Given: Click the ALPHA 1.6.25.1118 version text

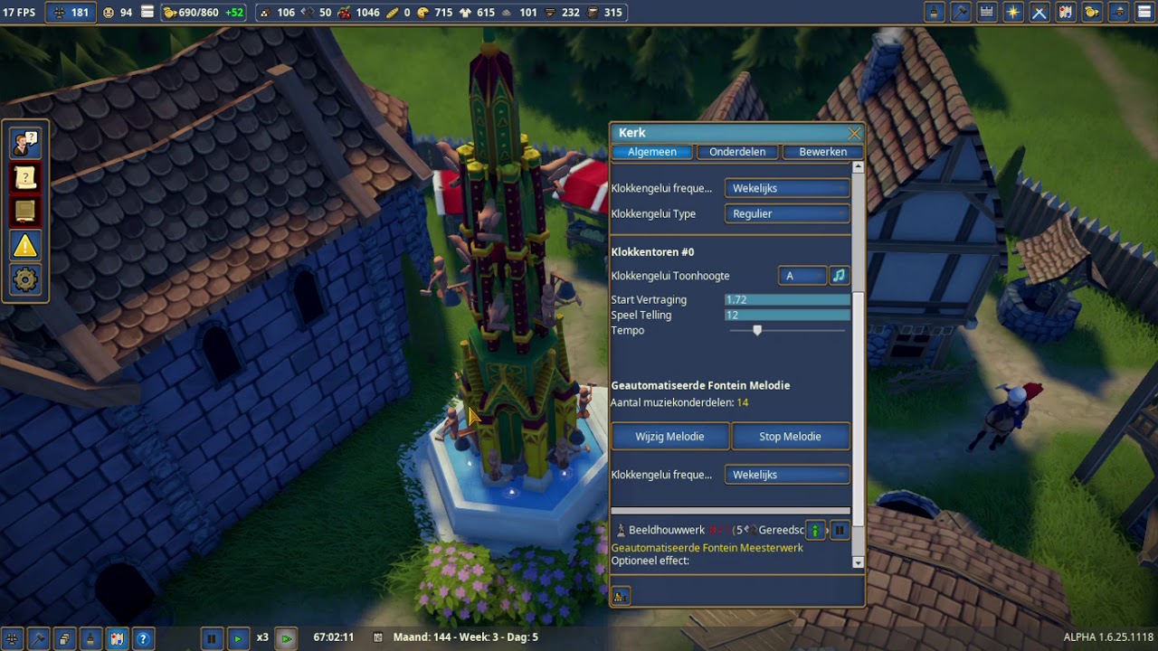Looking at the screenshot, I should point(1108,637).
